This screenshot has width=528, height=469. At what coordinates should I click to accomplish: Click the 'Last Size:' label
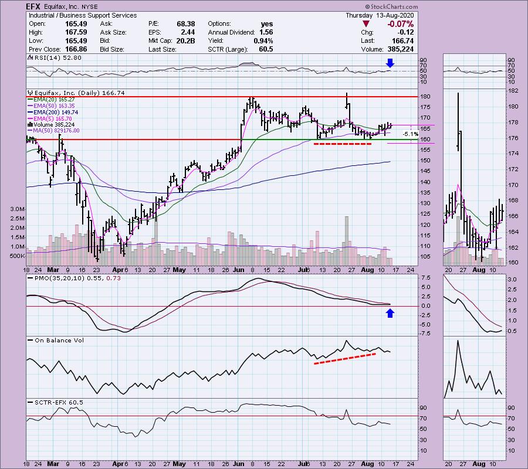pyautogui.click(x=163, y=49)
